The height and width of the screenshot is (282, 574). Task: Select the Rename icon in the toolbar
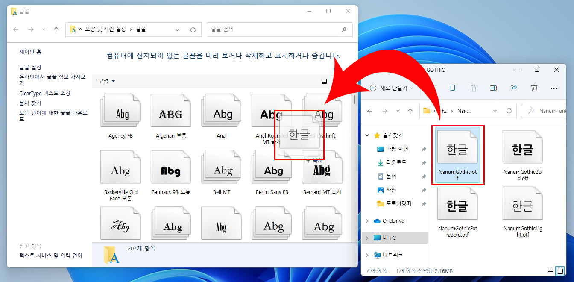tap(493, 88)
